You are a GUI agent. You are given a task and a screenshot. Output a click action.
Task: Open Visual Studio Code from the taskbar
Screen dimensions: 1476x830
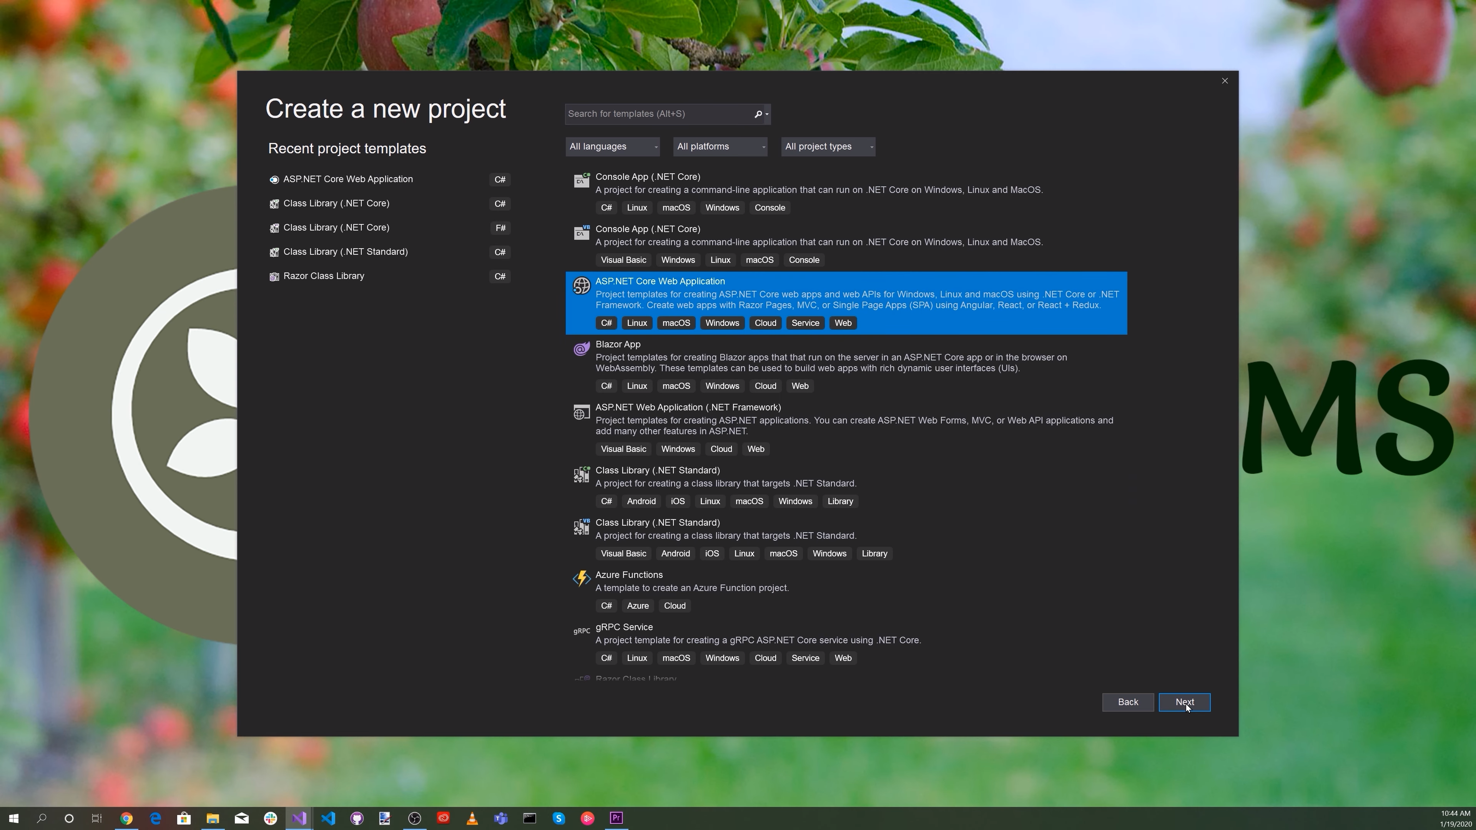click(328, 818)
